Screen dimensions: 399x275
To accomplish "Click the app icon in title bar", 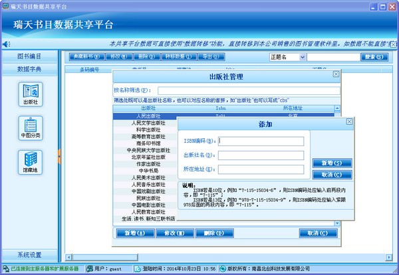I will [x=5, y=6].
